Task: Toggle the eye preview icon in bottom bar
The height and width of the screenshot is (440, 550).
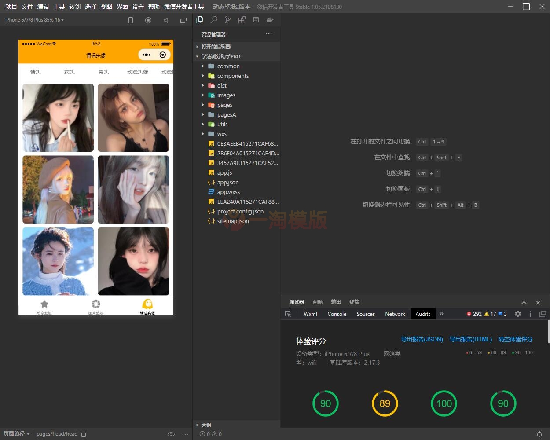Action: [x=171, y=434]
